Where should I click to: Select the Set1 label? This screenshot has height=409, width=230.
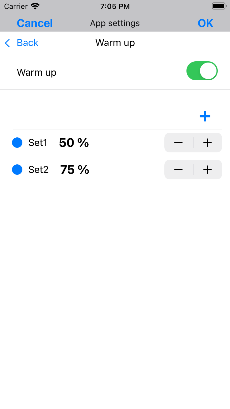click(x=38, y=143)
